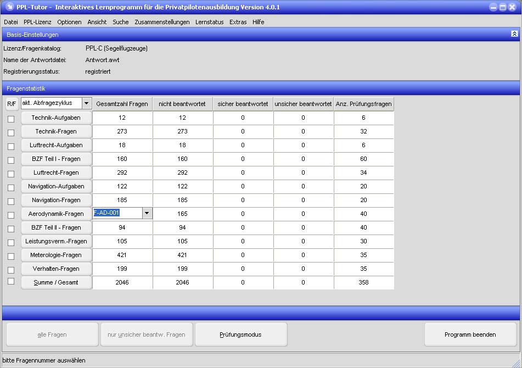Tick the Aerodynamik-Fragen checkbox
The width and height of the screenshot is (522, 368).
11,215
